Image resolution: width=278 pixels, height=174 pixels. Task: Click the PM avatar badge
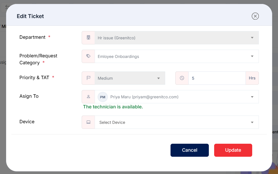click(x=103, y=97)
